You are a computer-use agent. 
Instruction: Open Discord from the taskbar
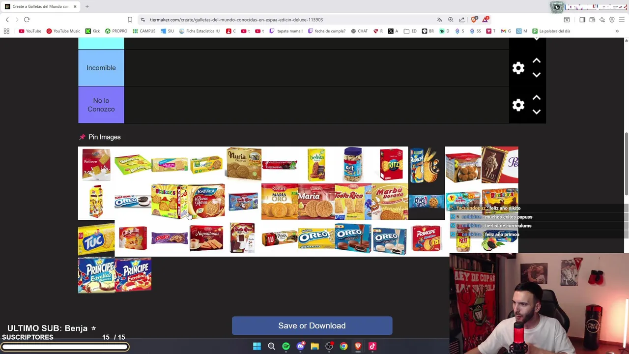tap(300, 346)
